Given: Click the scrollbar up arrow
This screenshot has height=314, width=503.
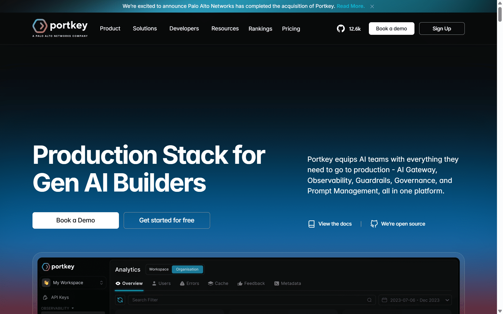Looking at the screenshot, I should point(500,3).
